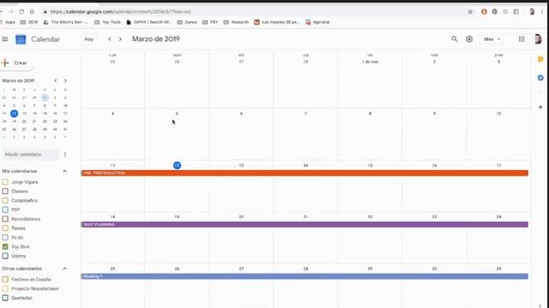Open the Apps bookmark
The height and width of the screenshot is (308, 549).
(x=8, y=22)
